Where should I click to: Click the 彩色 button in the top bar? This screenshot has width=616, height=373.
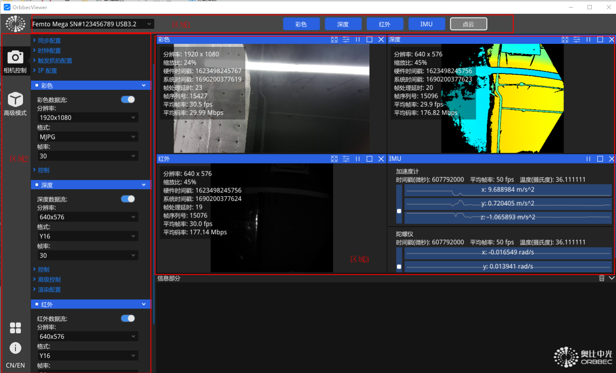click(301, 24)
